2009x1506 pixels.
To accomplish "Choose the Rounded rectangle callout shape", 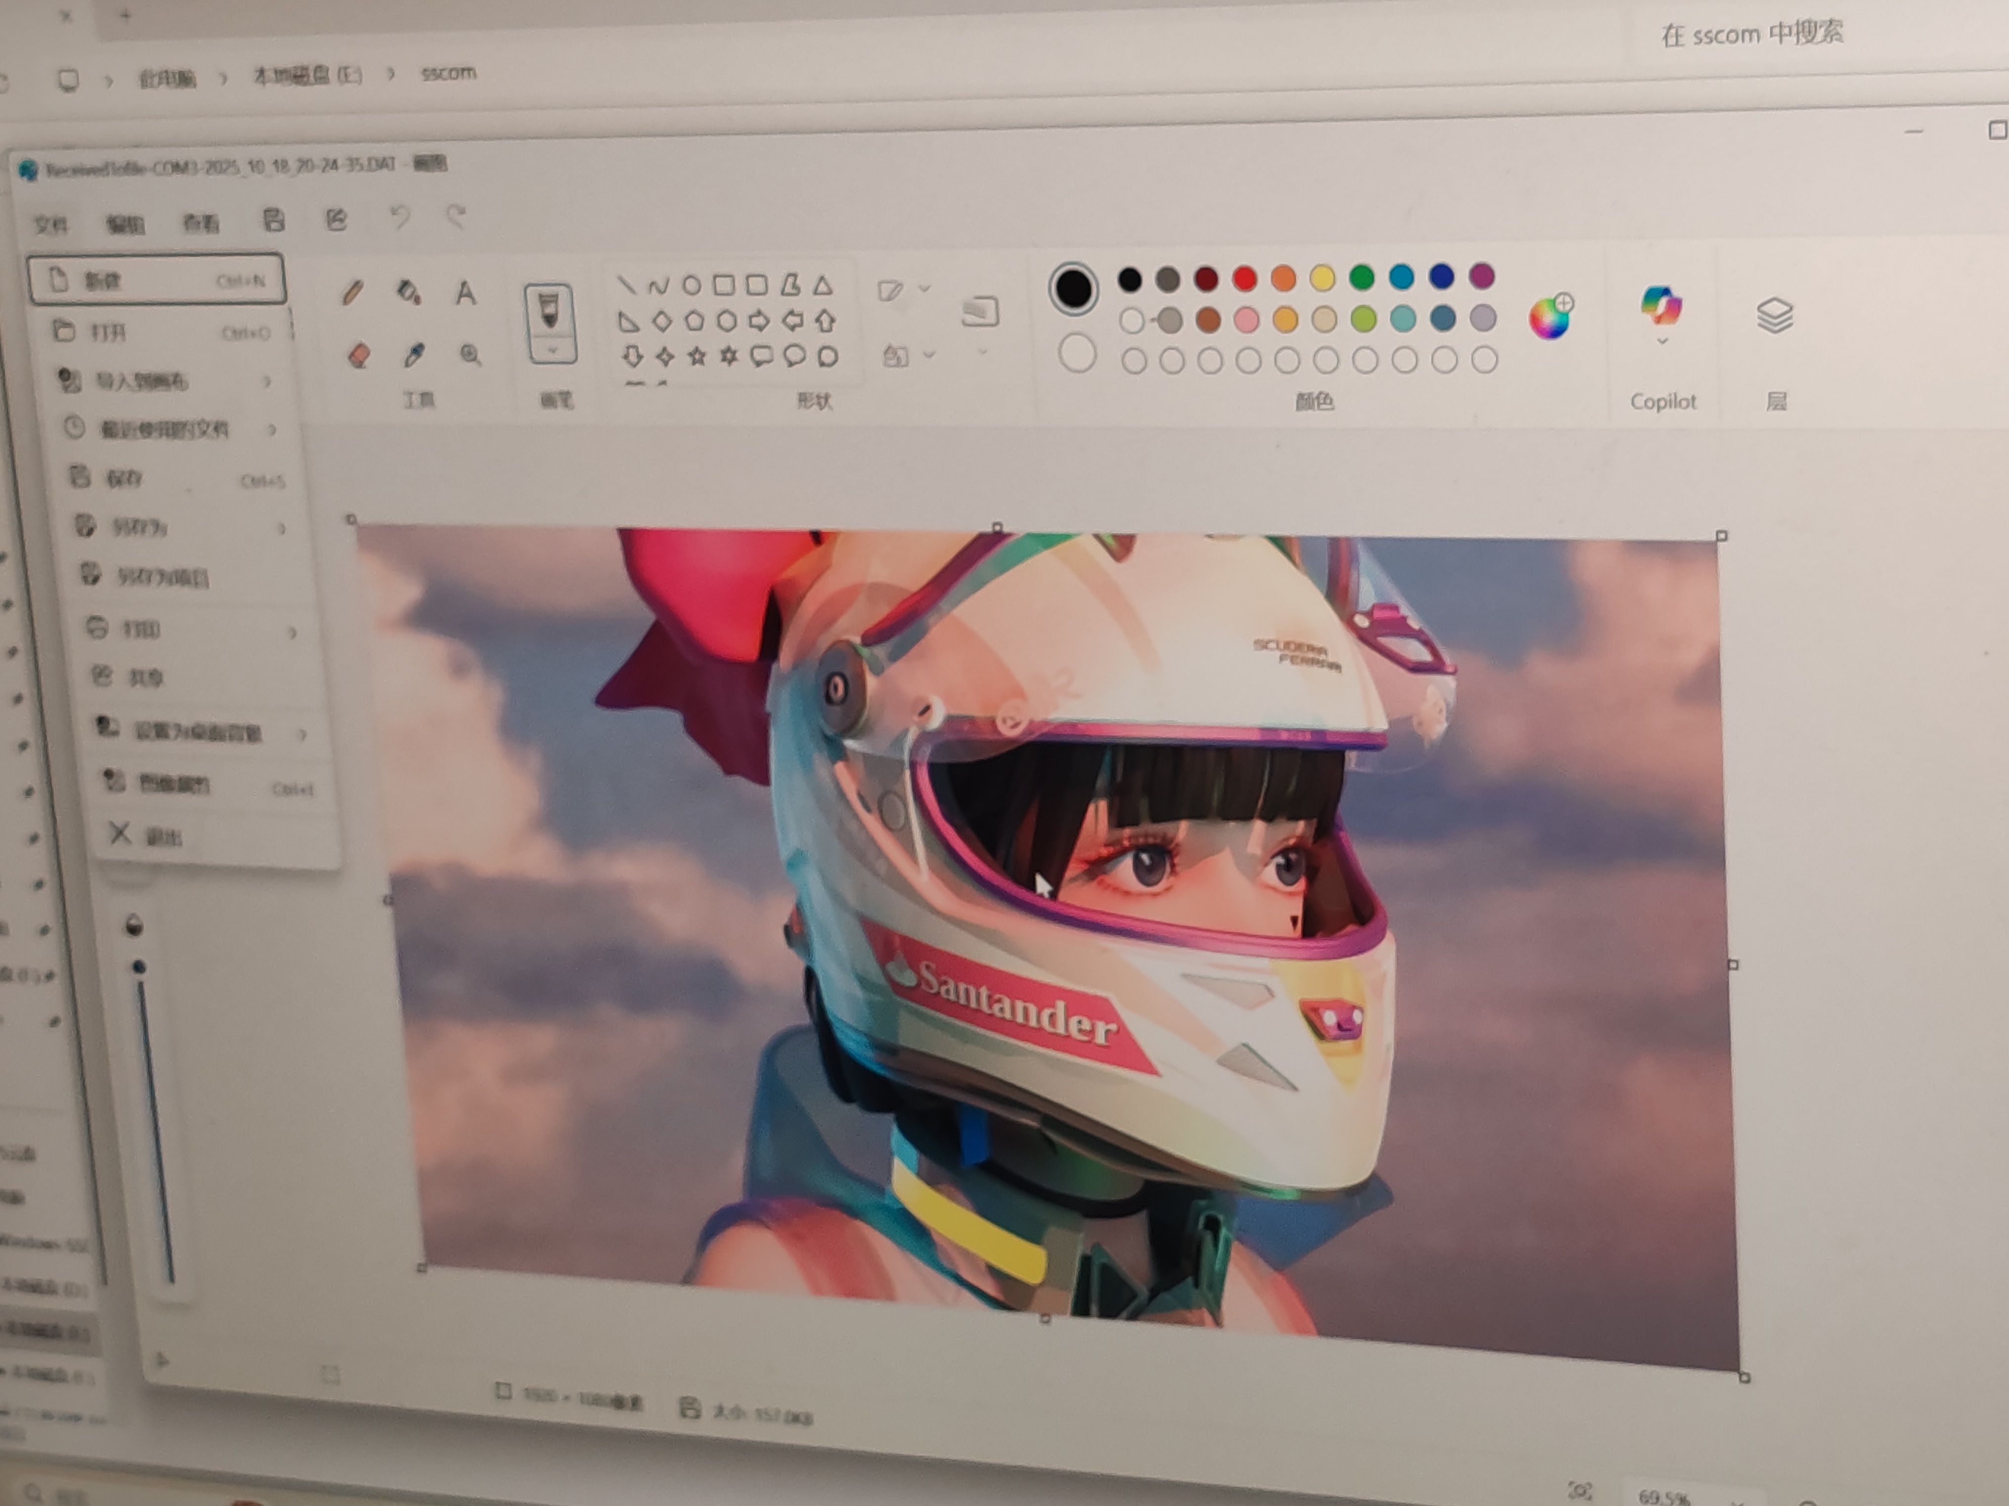I will (x=761, y=356).
